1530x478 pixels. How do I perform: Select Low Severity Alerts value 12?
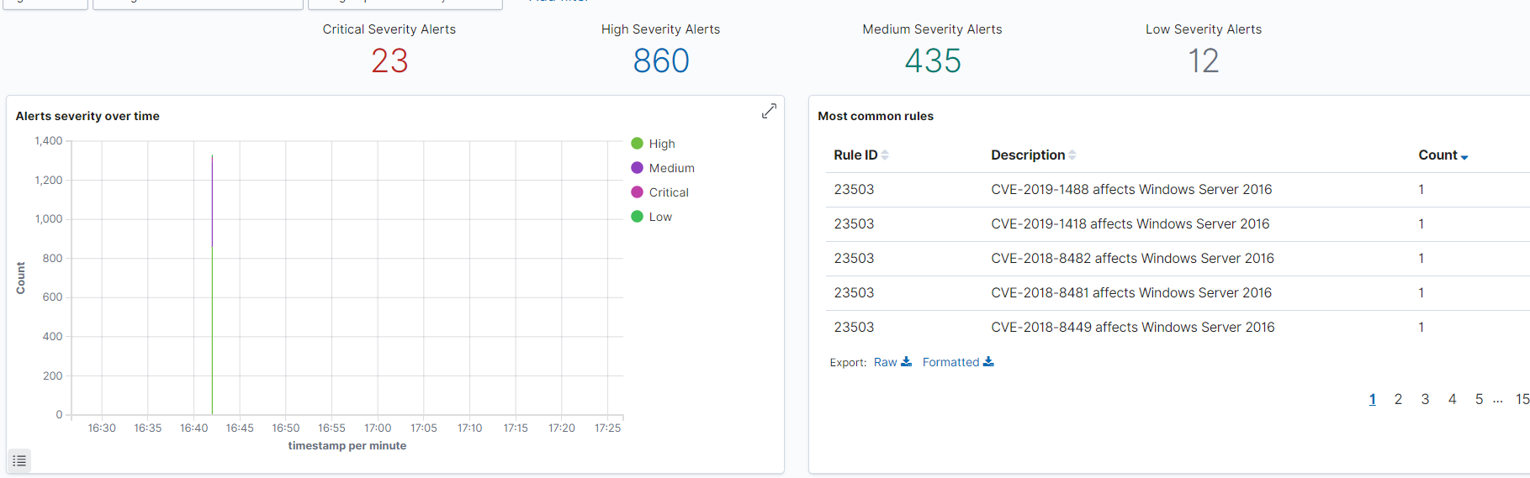[x=1204, y=60]
